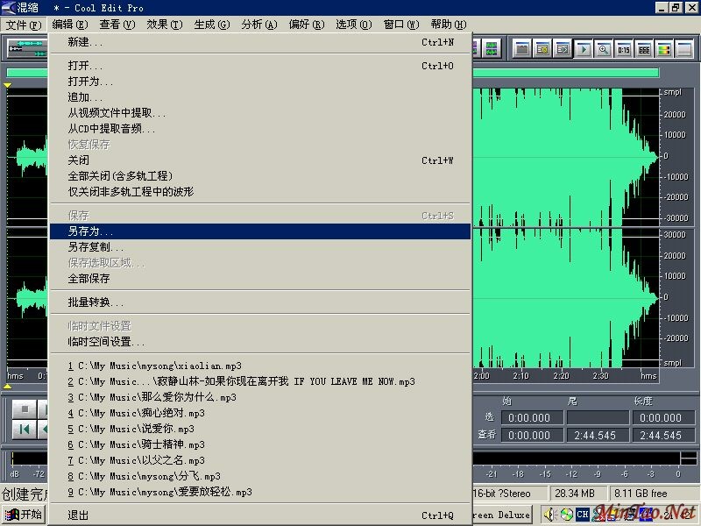Open the 效果(T) menu in menu bar
The height and width of the screenshot is (526, 701).
165,25
